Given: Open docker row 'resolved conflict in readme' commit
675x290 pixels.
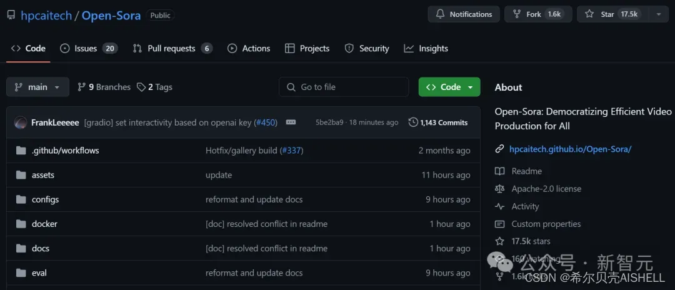Looking at the screenshot, I should (x=266, y=224).
